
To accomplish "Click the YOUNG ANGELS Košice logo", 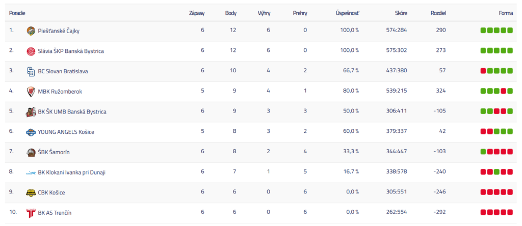I will pyautogui.click(x=31, y=132).
